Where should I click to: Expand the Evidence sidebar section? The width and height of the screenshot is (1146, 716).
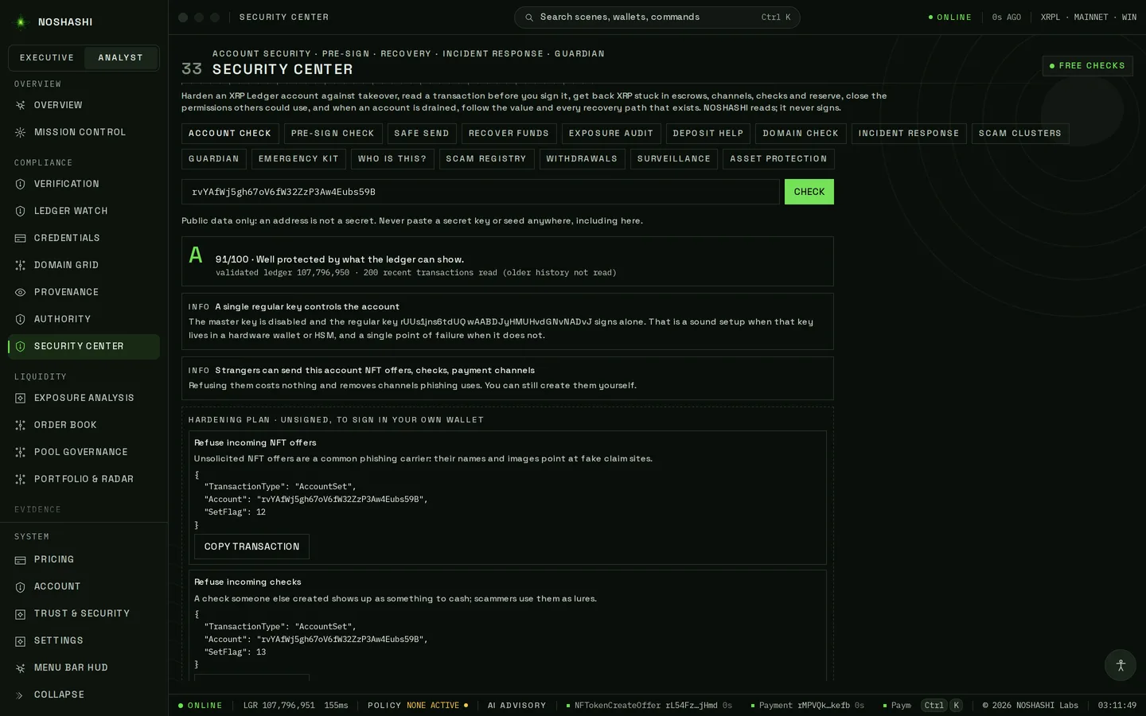click(37, 509)
